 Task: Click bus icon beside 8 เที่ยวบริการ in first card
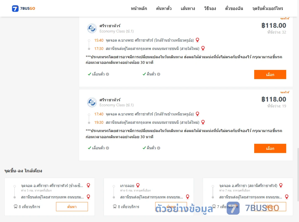point(16,206)
